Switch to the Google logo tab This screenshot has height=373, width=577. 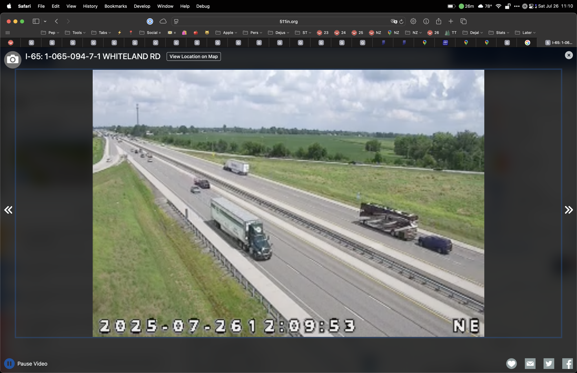[527, 43]
